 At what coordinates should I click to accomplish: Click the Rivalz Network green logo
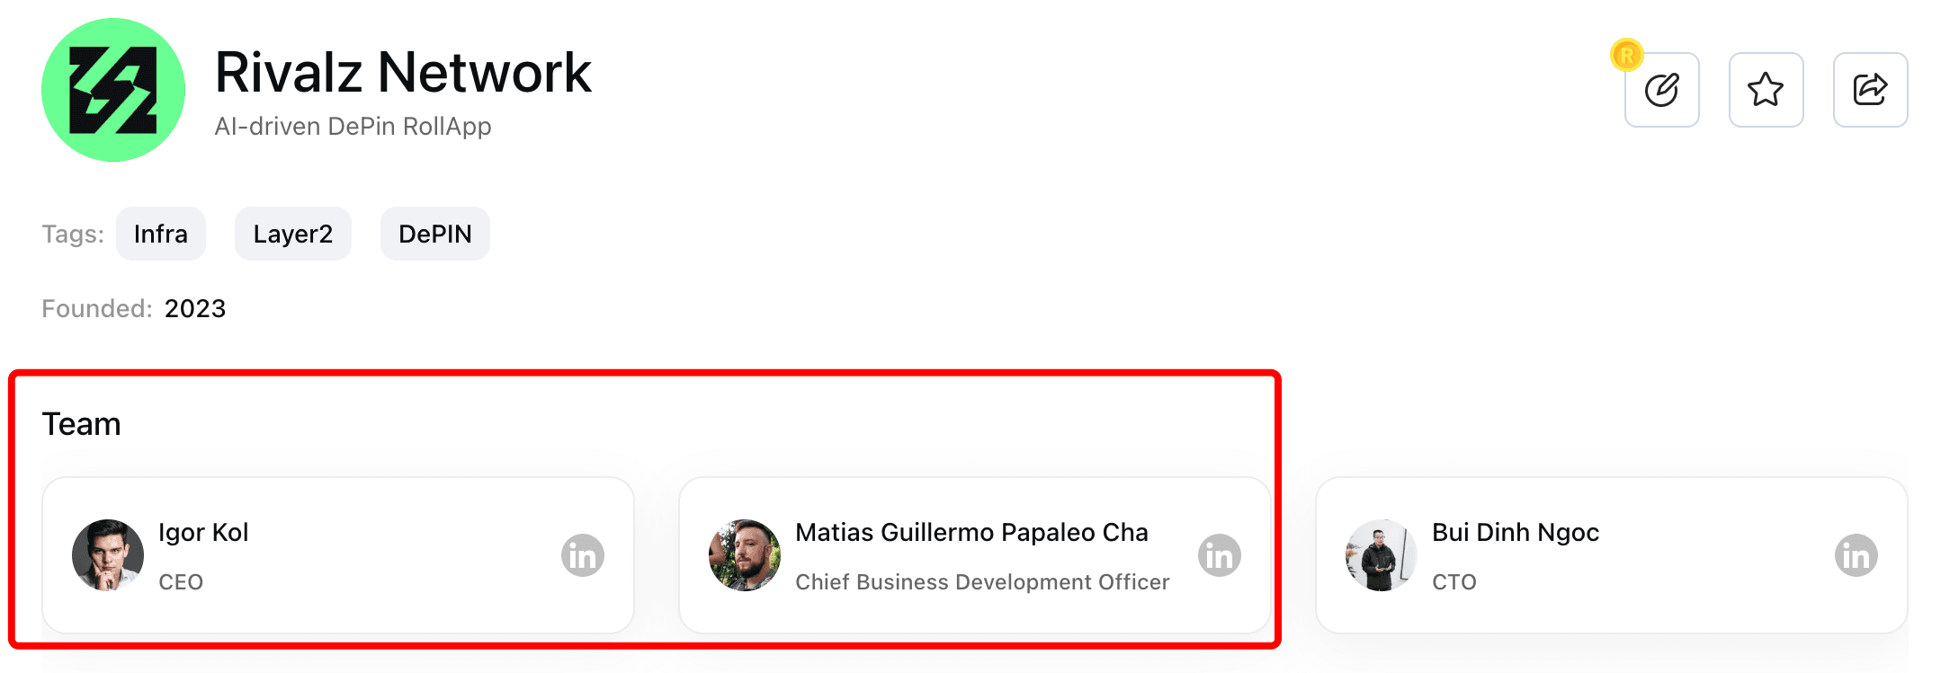113,90
